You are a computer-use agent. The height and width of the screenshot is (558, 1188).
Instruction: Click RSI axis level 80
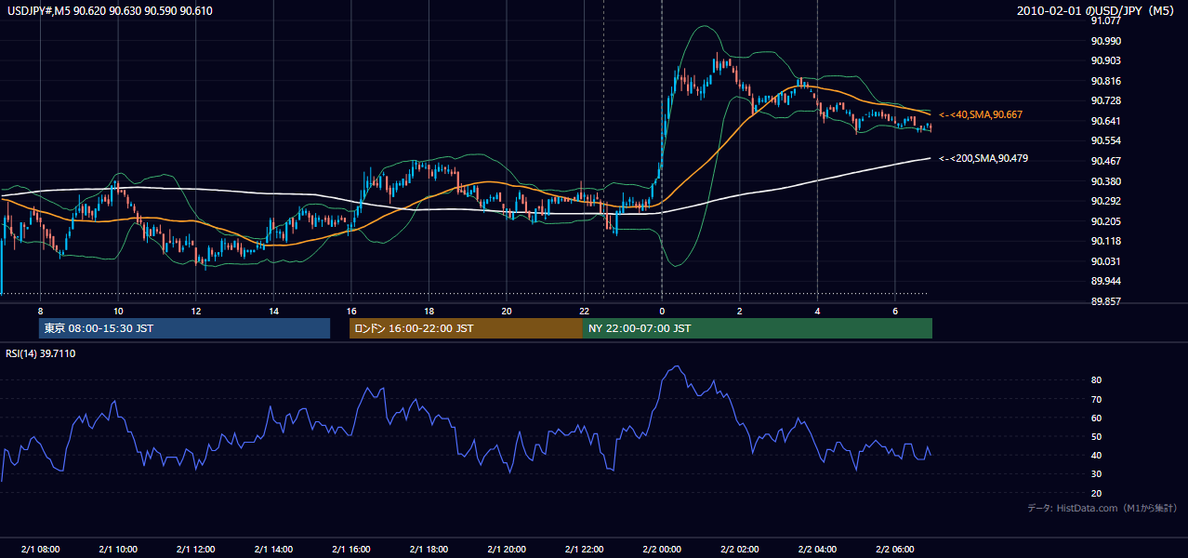click(1096, 380)
